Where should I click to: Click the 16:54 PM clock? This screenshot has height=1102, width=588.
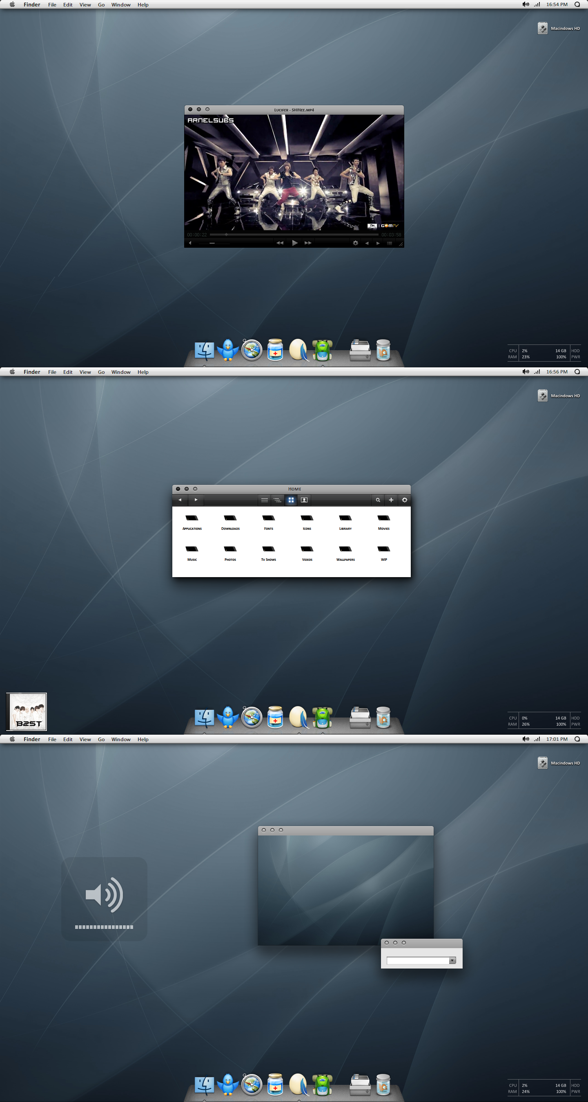[557, 5]
